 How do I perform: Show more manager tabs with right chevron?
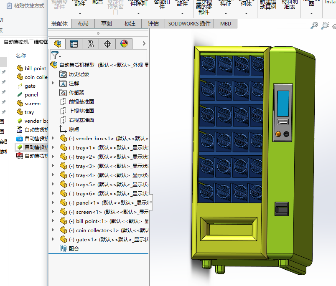pyautogui.click(x=144, y=43)
